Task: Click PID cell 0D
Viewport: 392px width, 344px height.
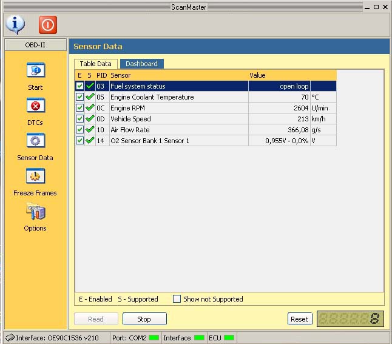Action: point(103,119)
